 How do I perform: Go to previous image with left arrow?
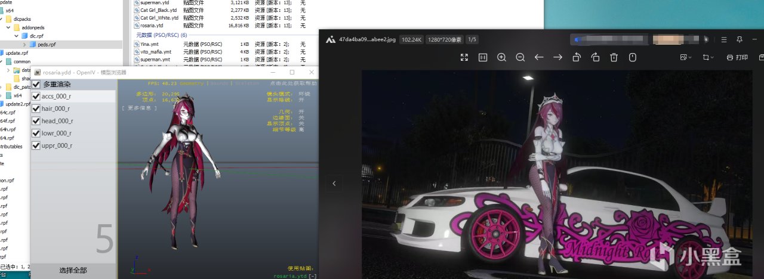tap(539, 57)
